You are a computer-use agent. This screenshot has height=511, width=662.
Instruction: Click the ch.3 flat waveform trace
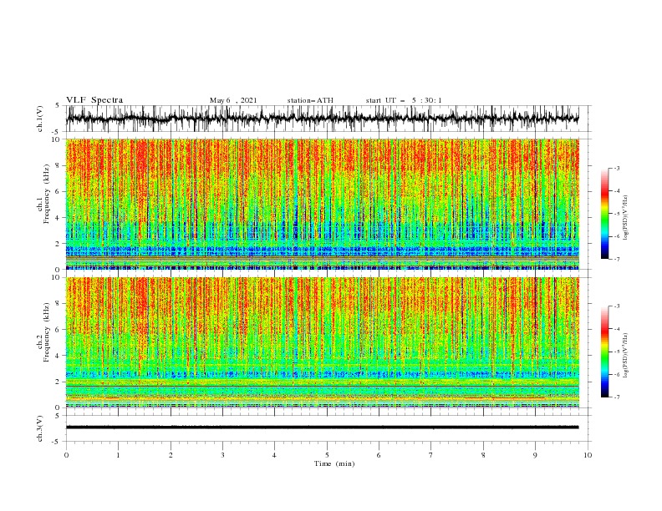[322, 428]
